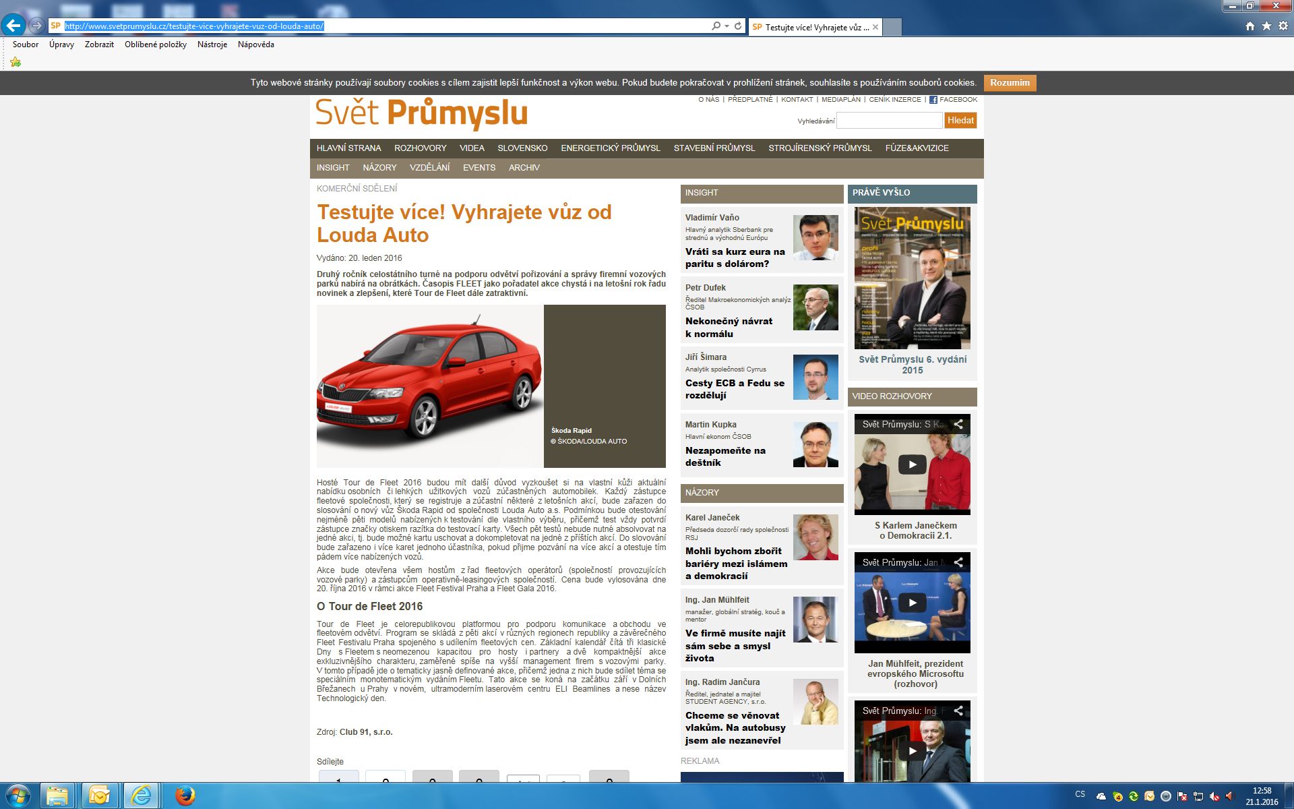Screen dimensions: 1294x809
Task: Play the 'S Karlem Janečkem' video
Action: pos(913,465)
